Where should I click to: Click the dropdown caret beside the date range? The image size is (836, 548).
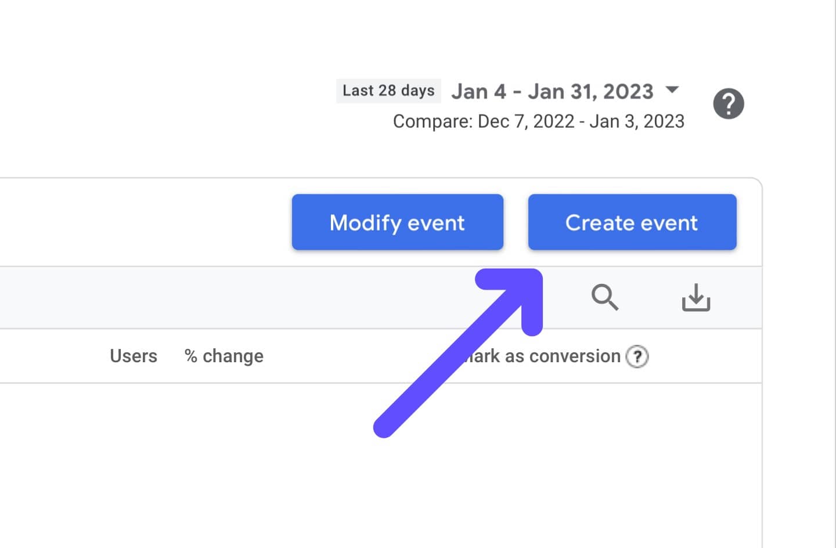672,91
